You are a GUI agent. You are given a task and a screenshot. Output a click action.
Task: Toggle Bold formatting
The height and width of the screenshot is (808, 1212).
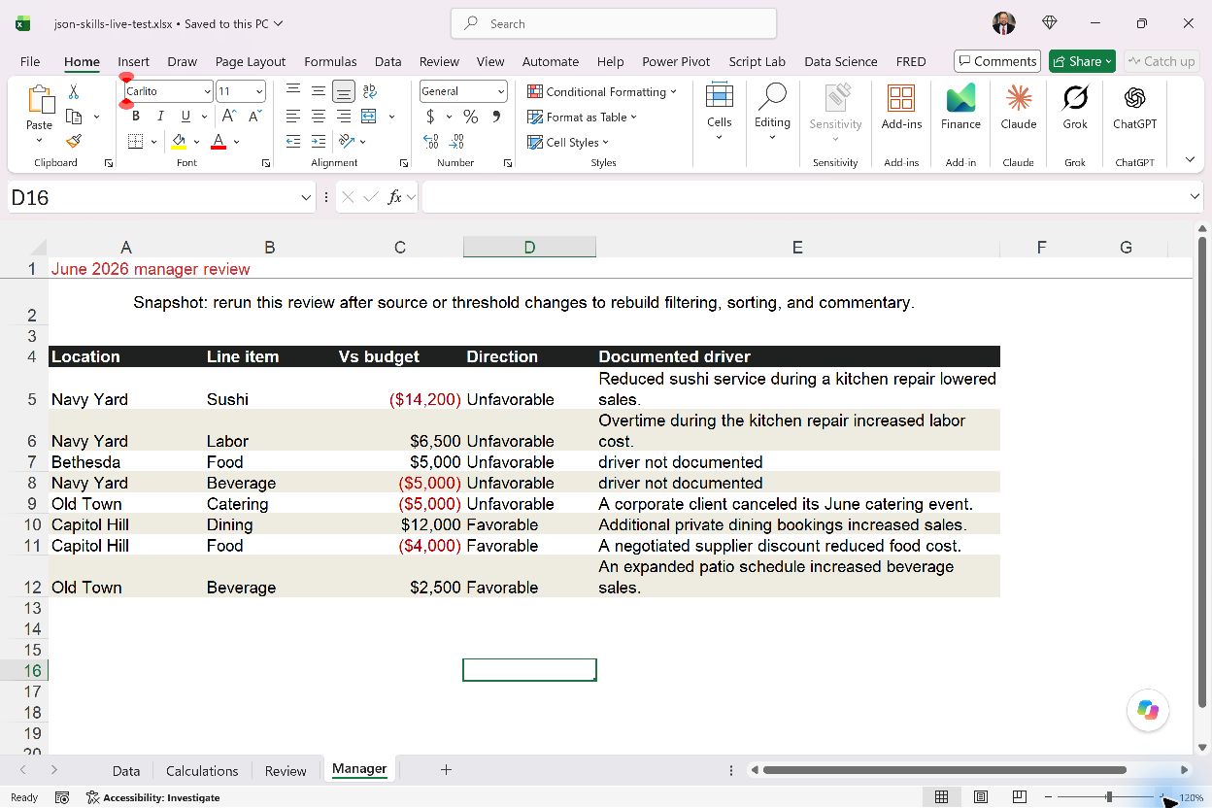coord(136,117)
